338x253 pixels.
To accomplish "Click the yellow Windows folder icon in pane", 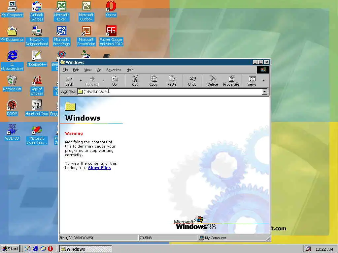I will 70,106.
